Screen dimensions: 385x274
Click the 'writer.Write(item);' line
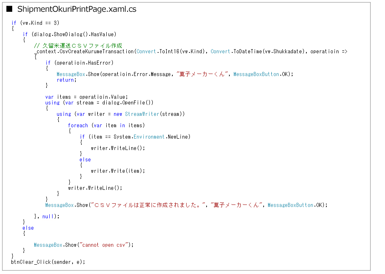tap(118, 171)
